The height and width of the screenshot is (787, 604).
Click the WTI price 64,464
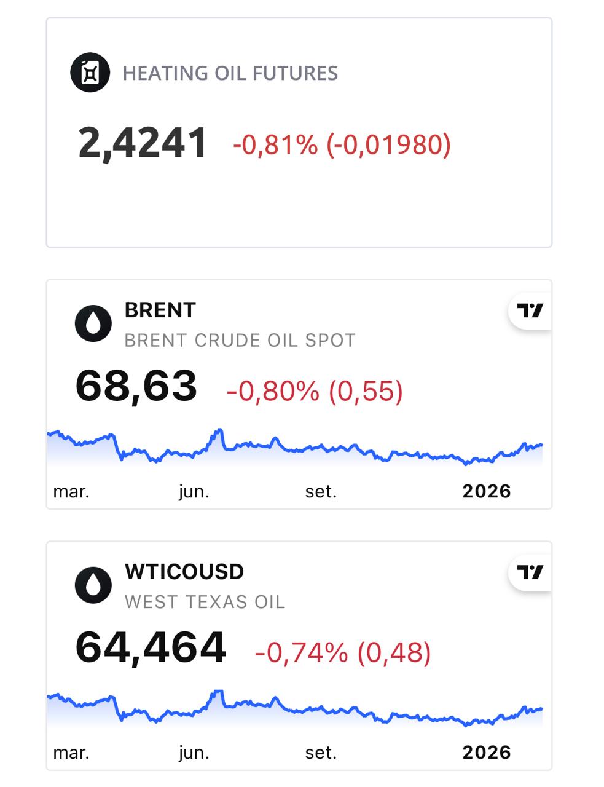(151, 648)
